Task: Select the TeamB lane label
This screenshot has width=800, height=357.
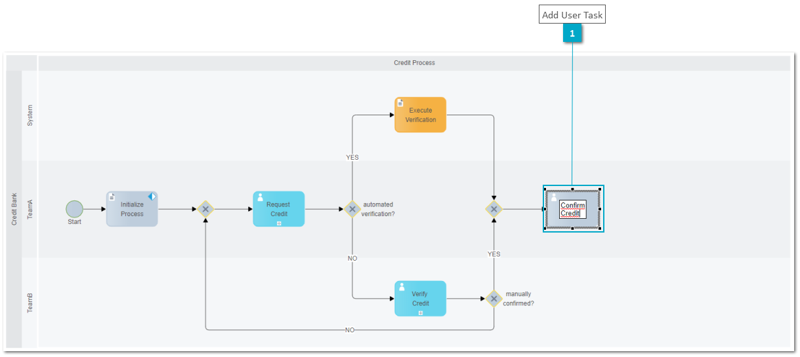Action: [x=30, y=303]
